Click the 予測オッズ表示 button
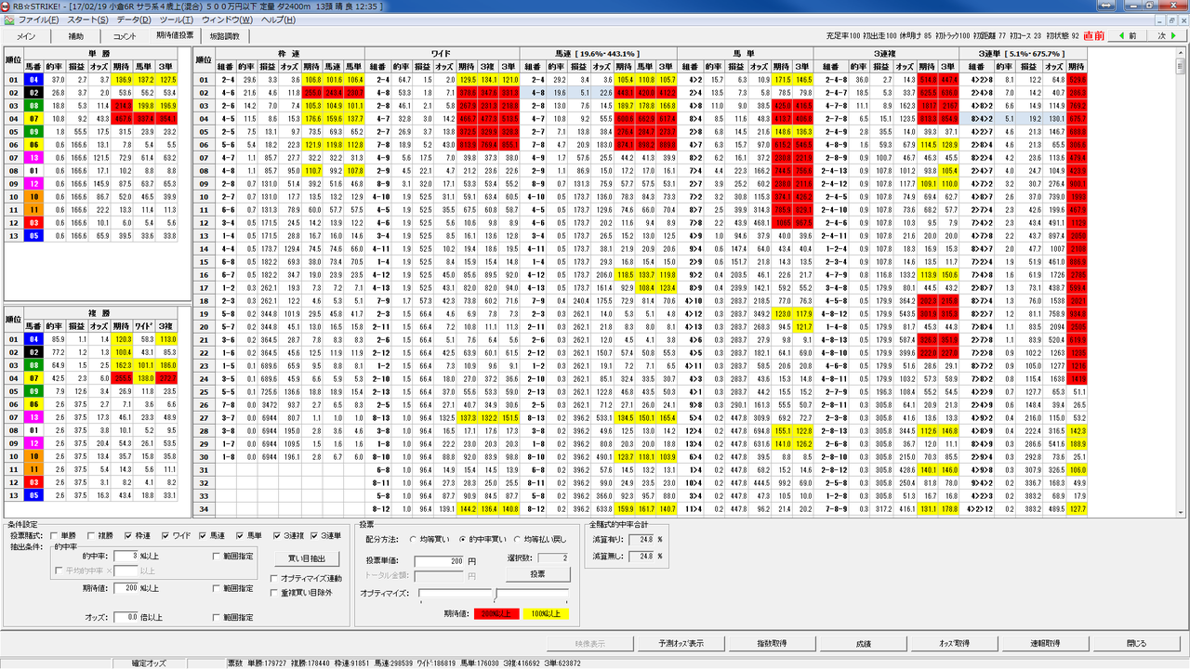Viewport: 1190px width, 669px height. pos(681,643)
